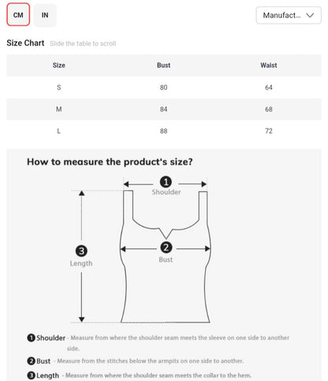
Task: Click the number 1 Shoulder marker in diagram
Action: point(166,182)
